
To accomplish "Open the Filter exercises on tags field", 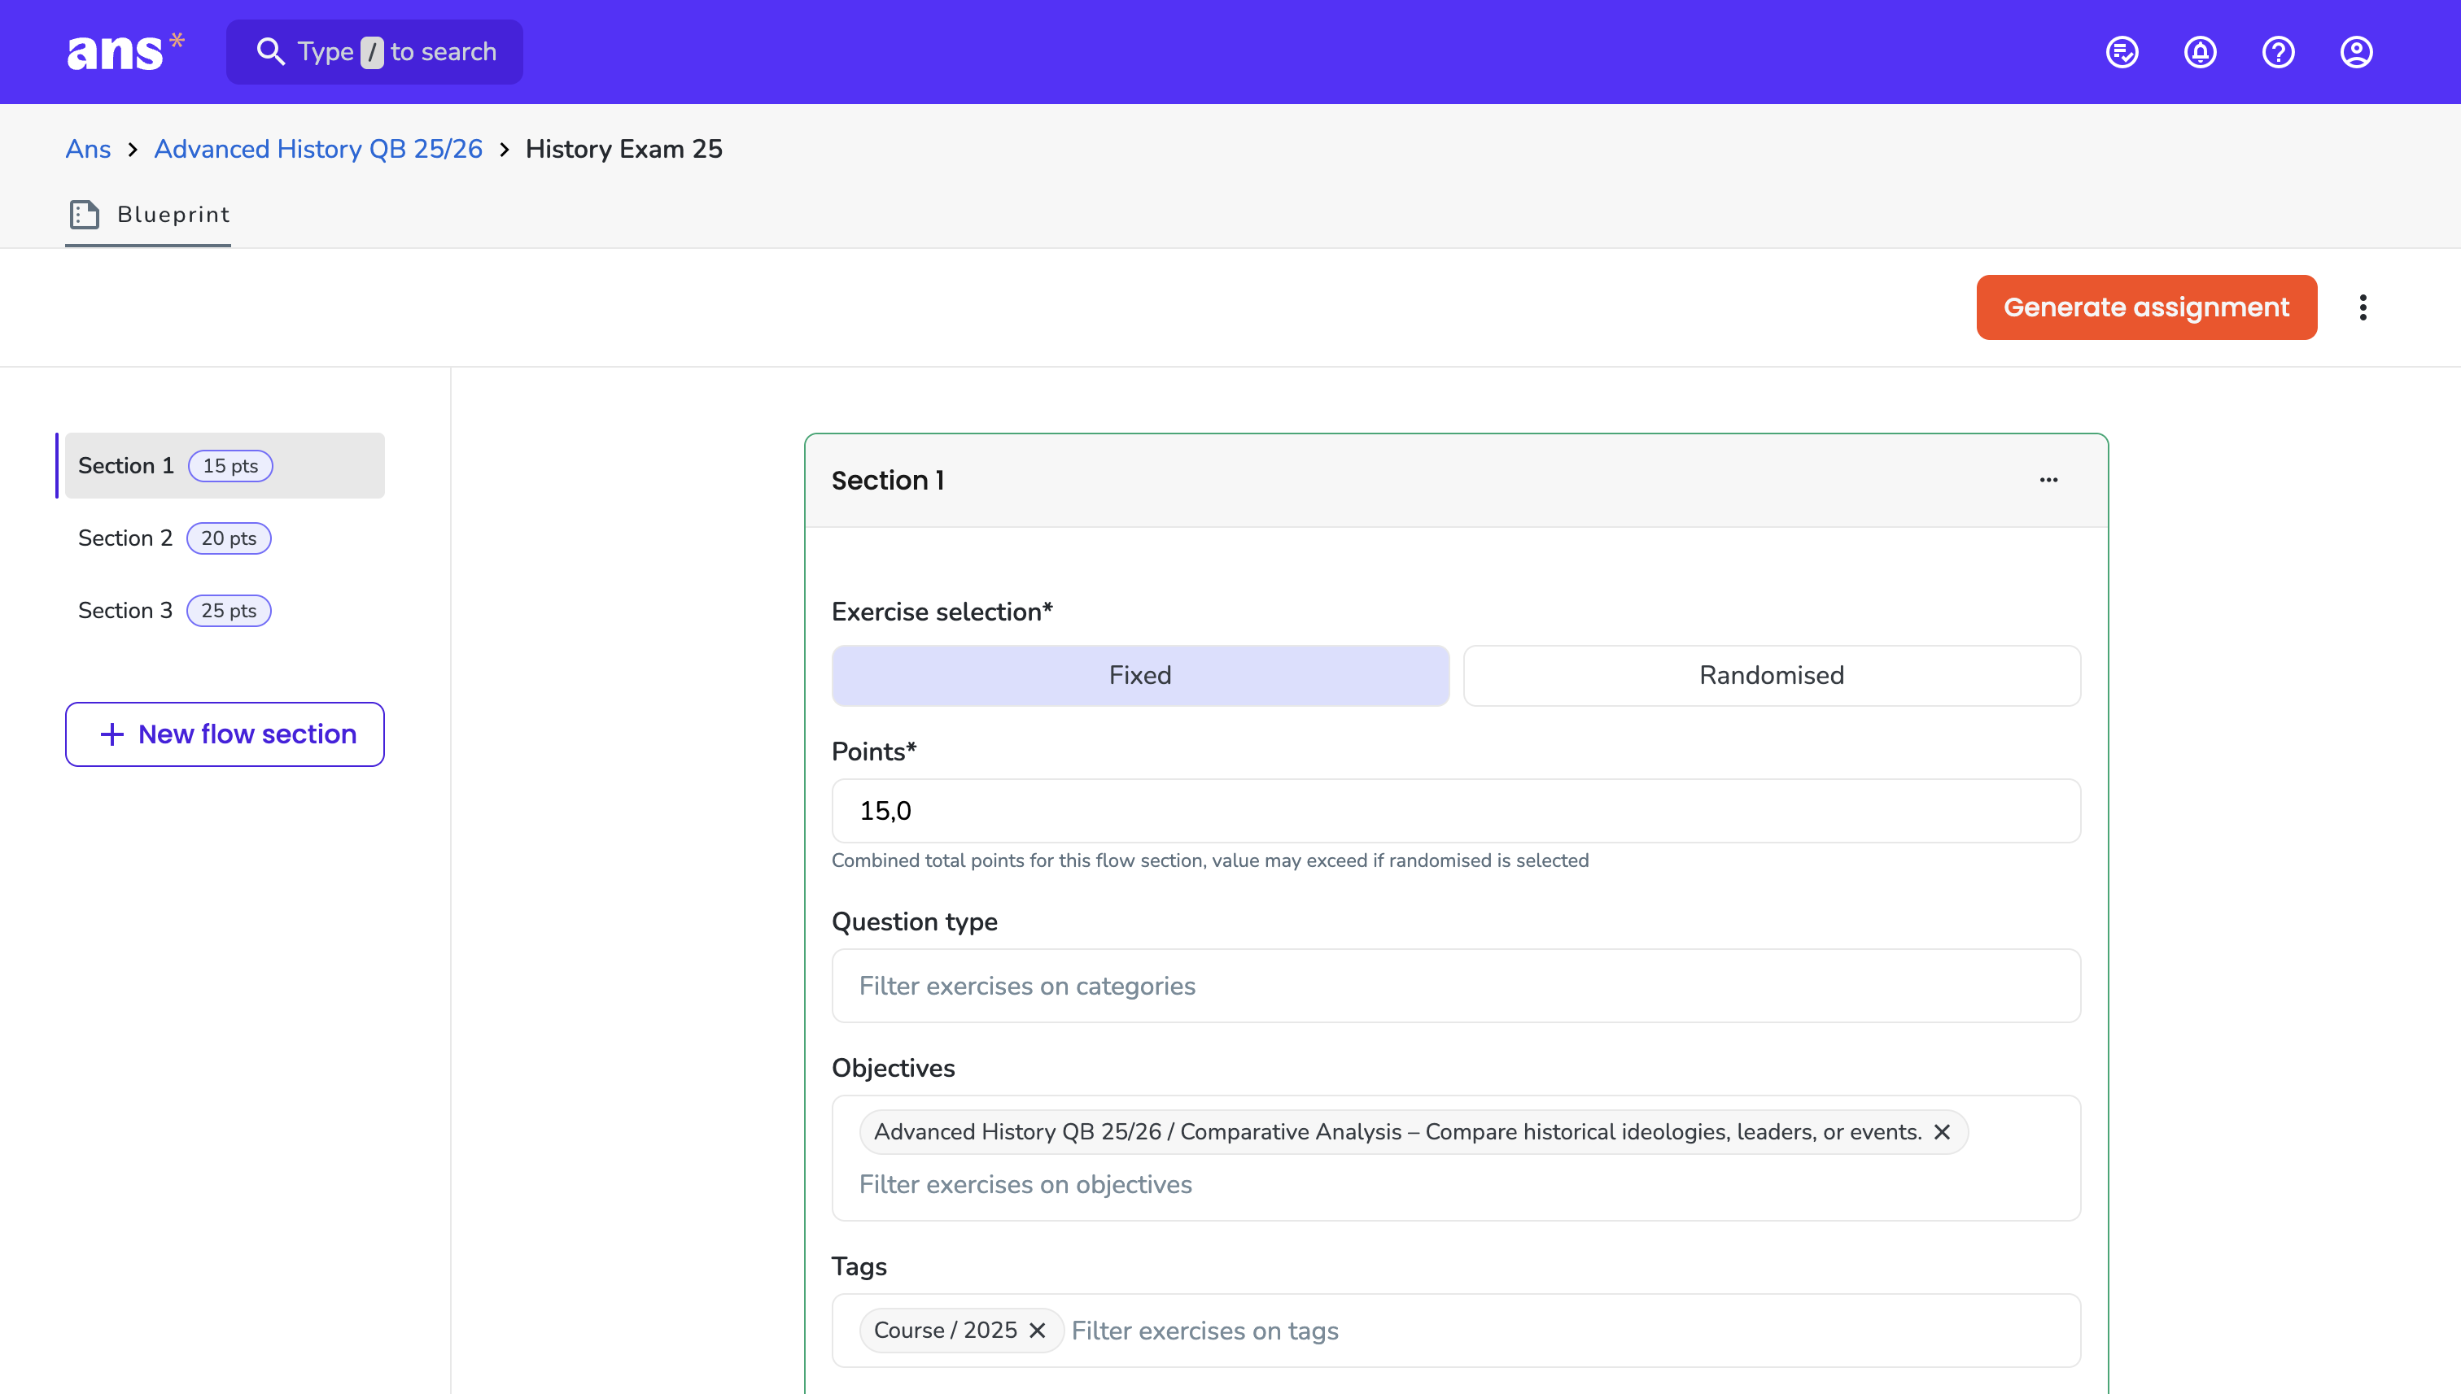I will [x=1571, y=1330].
